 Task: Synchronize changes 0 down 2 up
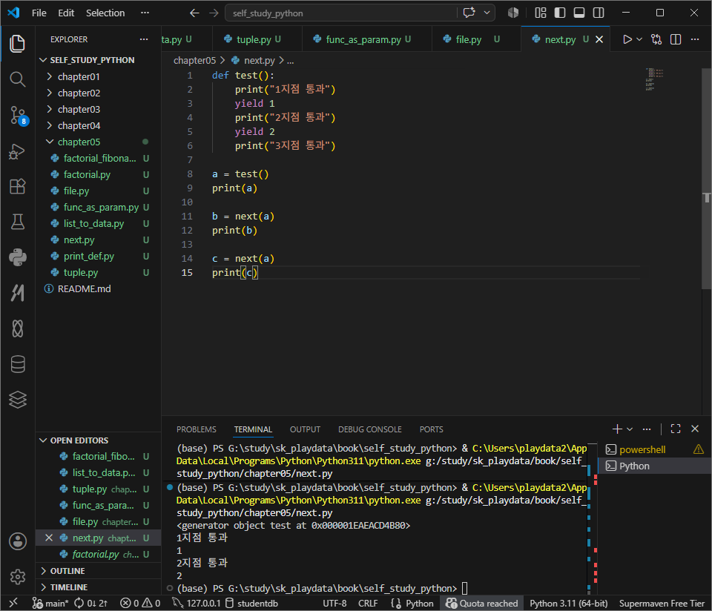(x=90, y=603)
